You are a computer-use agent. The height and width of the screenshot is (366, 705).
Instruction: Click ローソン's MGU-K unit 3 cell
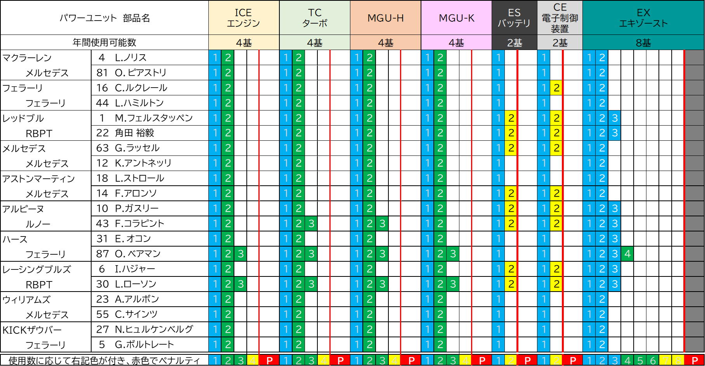tap(453, 284)
